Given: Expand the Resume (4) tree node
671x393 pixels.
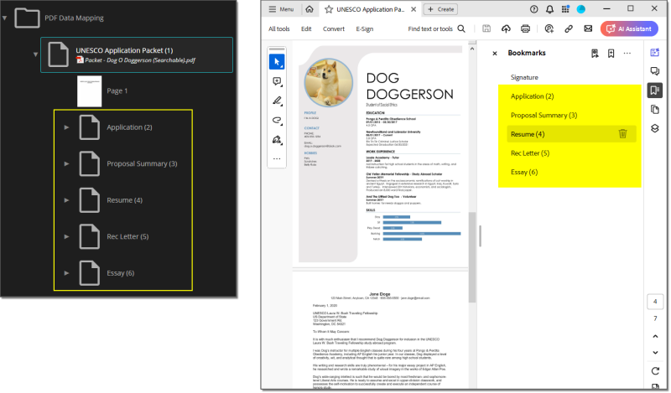Looking at the screenshot, I should pyautogui.click(x=67, y=199).
